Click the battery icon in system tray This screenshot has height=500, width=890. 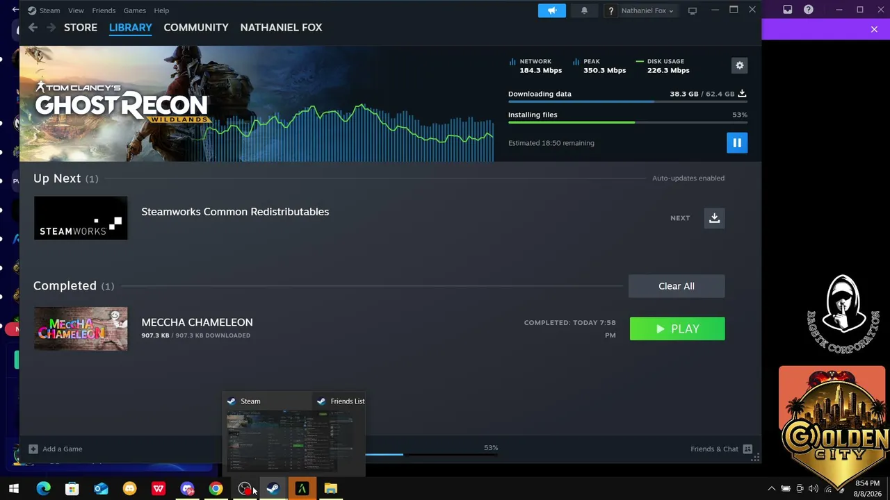pyautogui.click(x=786, y=489)
